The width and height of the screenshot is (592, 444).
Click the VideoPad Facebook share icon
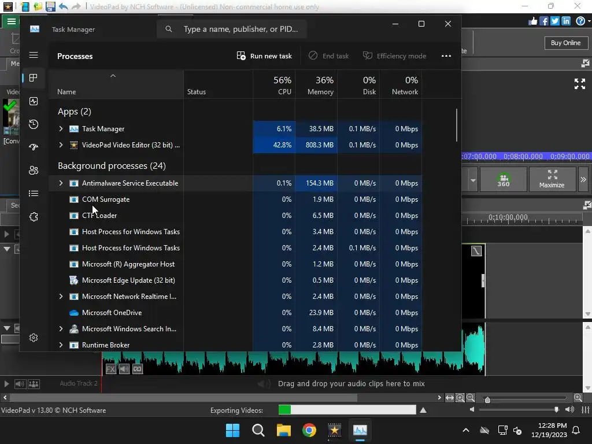(544, 21)
